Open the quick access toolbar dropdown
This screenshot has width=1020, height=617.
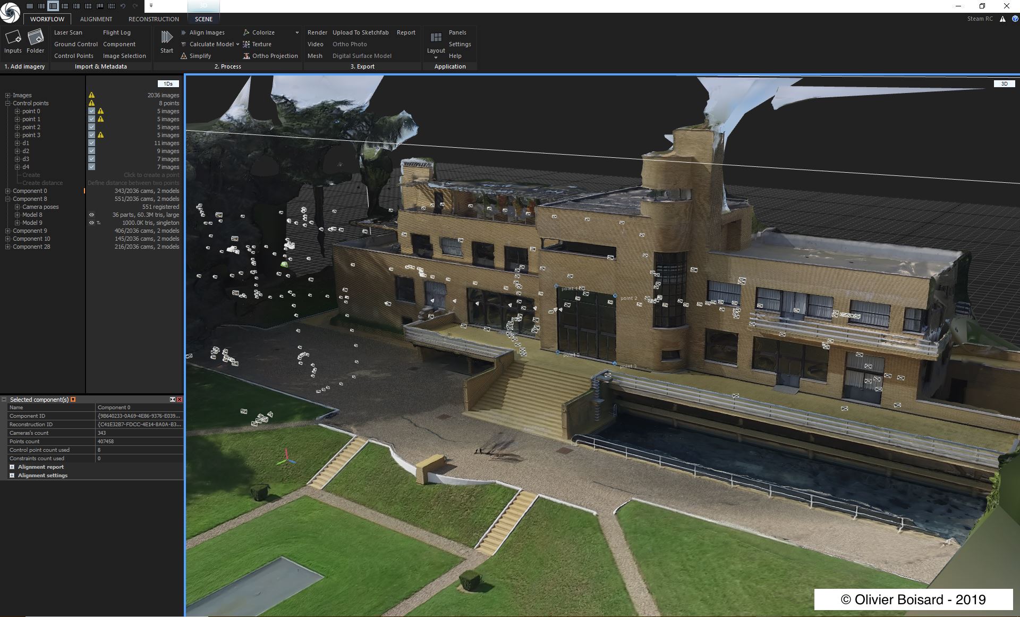[151, 6]
